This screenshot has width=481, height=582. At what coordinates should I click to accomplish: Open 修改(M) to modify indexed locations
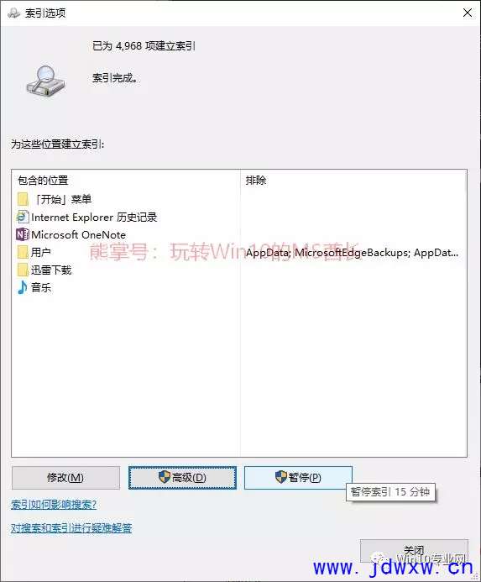65,478
